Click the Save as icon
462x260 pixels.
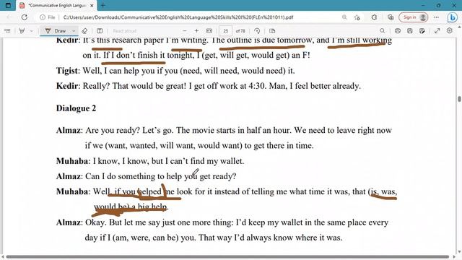coord(422,30)
